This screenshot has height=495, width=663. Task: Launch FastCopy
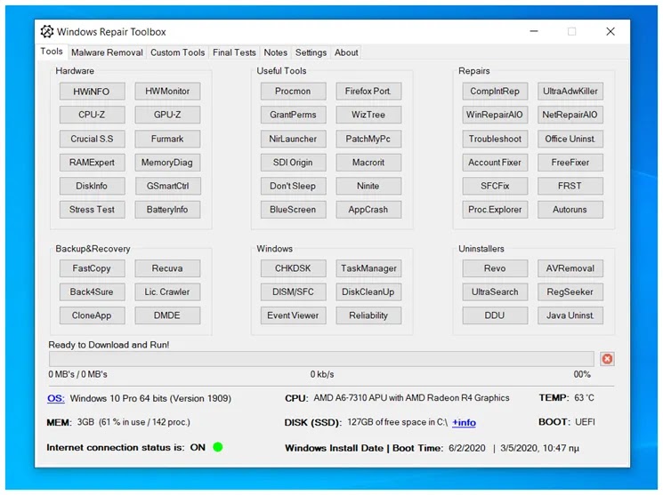click(x=93, y=268)
